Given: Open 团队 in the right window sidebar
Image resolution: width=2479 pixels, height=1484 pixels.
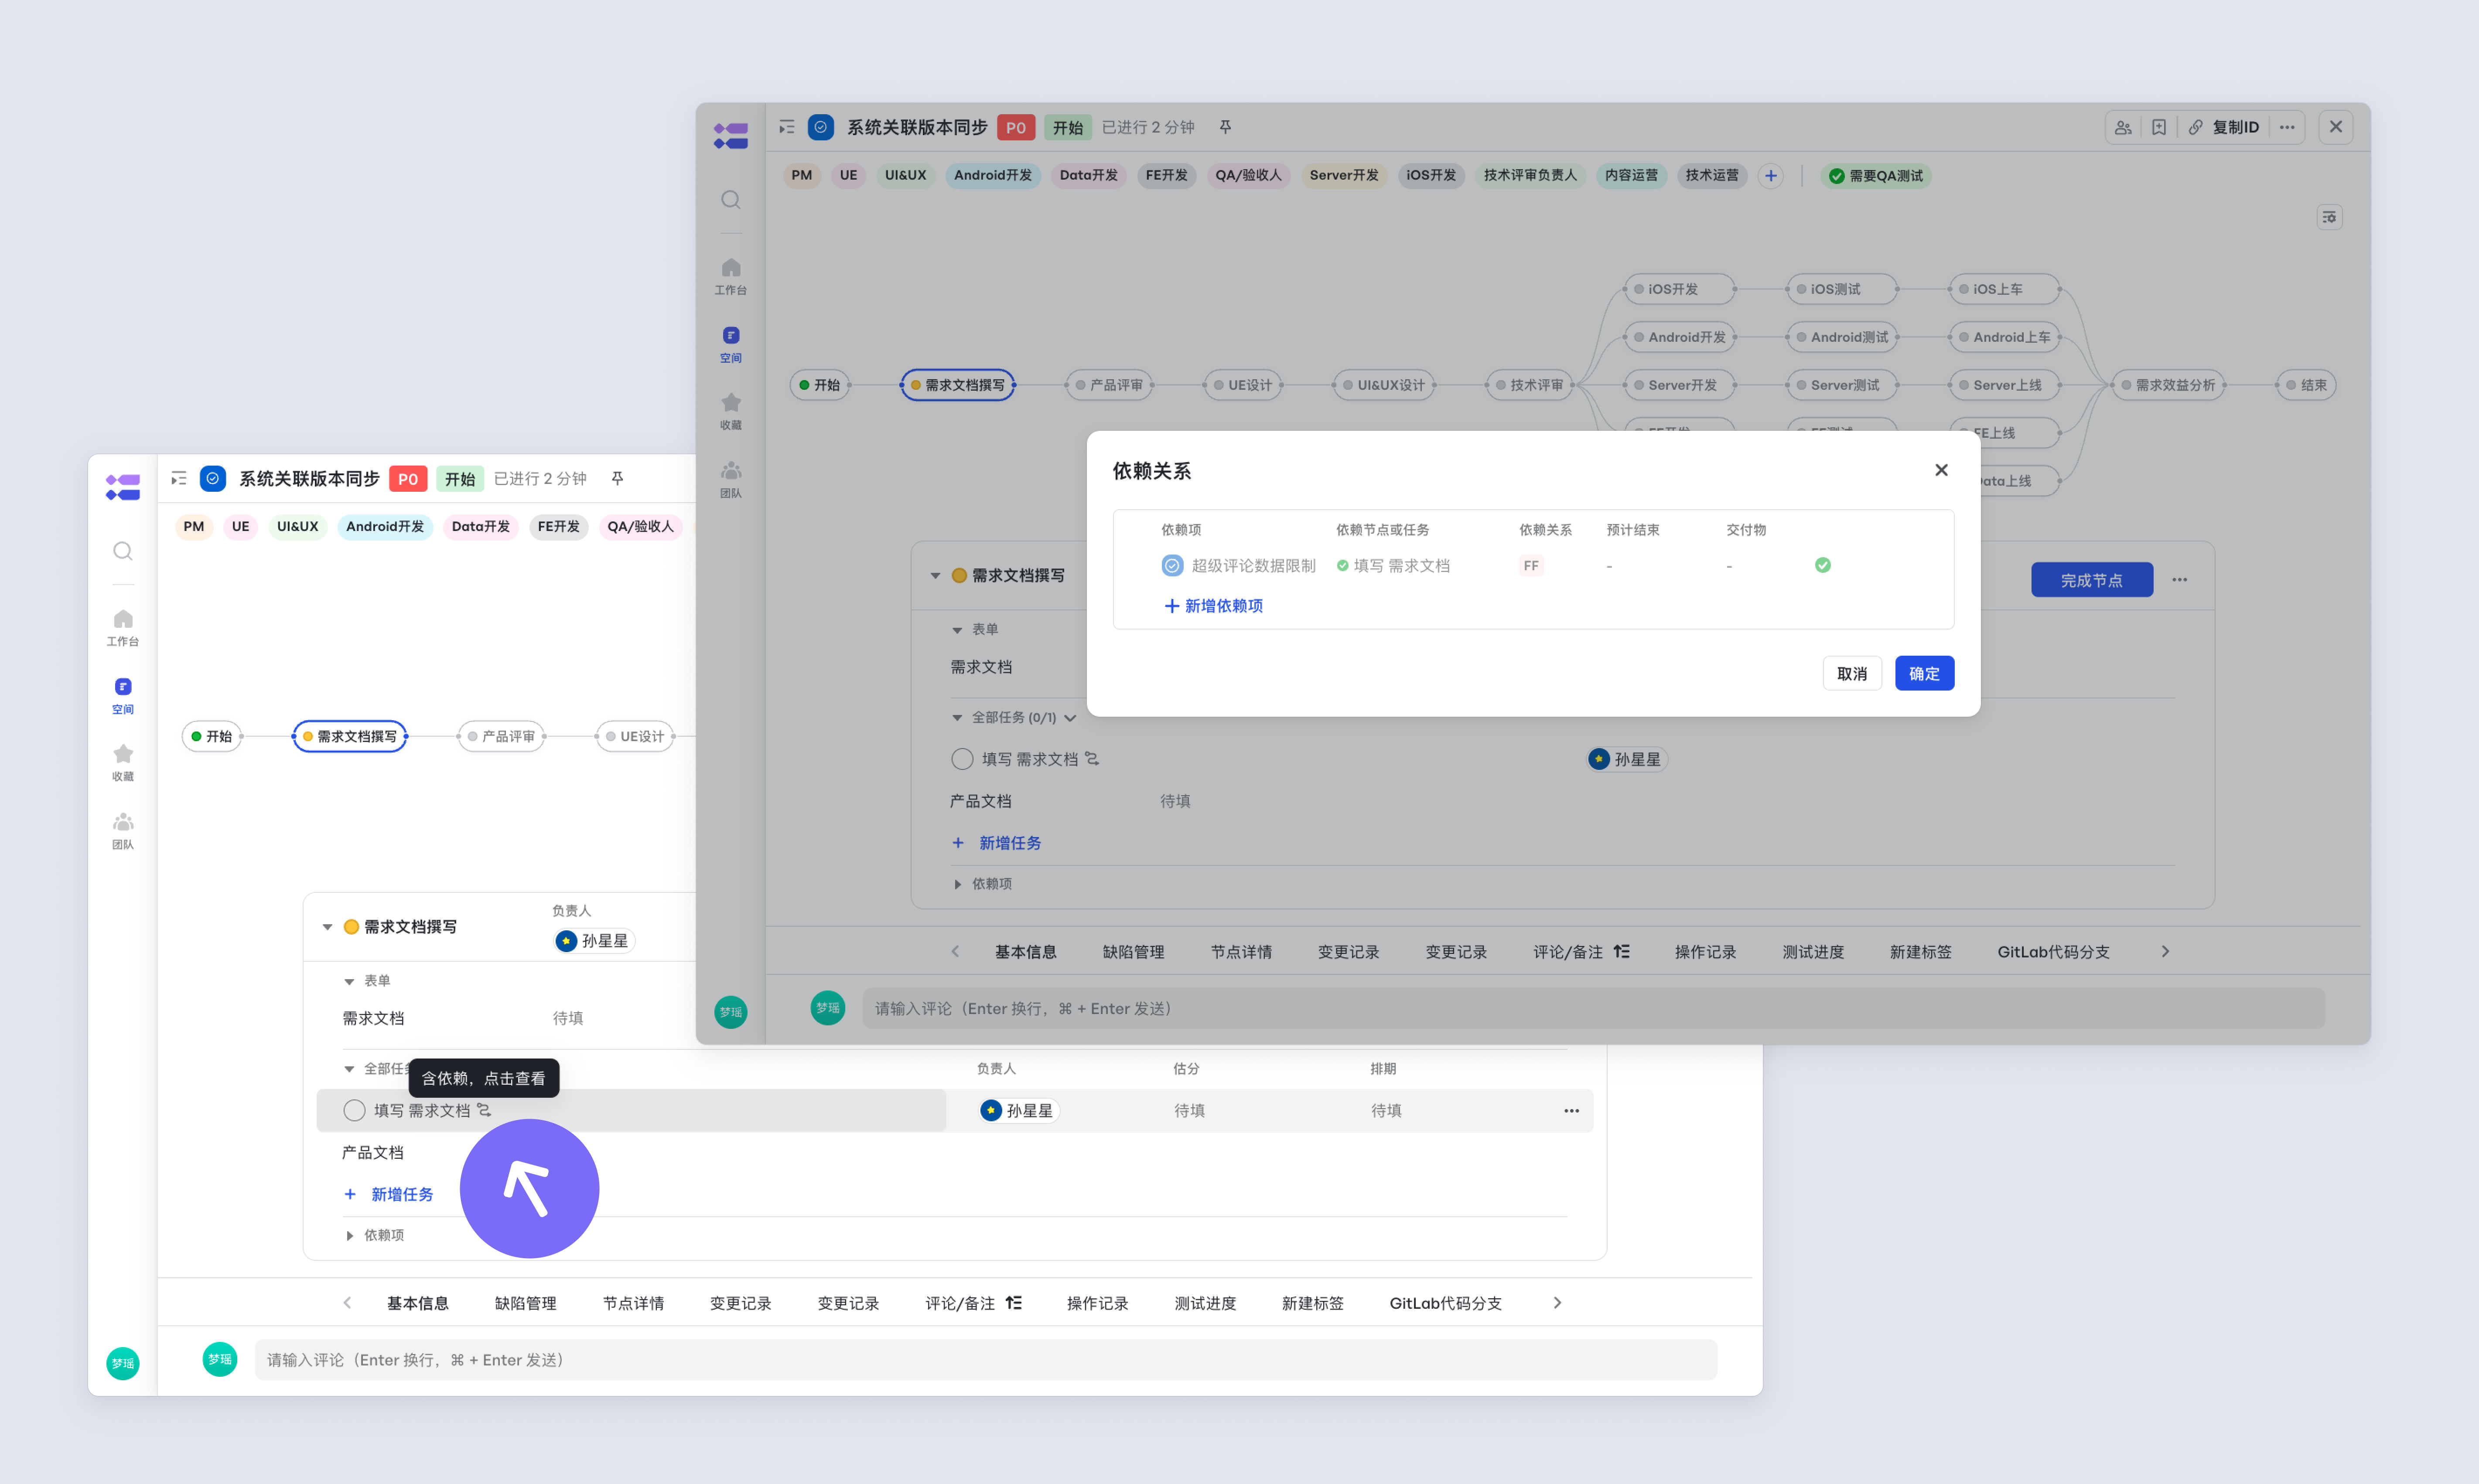Looking at the screenshot, I should (731, 480).
